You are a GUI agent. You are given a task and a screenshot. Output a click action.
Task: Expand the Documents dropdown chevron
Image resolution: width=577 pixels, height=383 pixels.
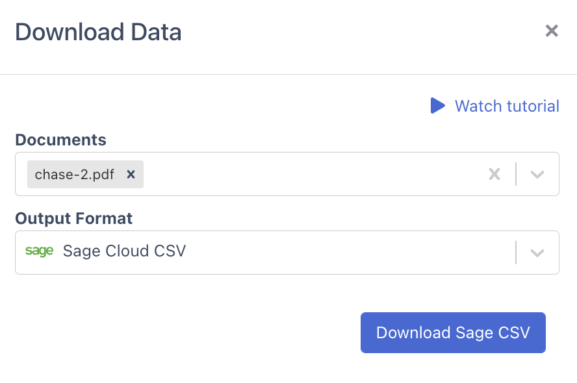coord(537,174)
